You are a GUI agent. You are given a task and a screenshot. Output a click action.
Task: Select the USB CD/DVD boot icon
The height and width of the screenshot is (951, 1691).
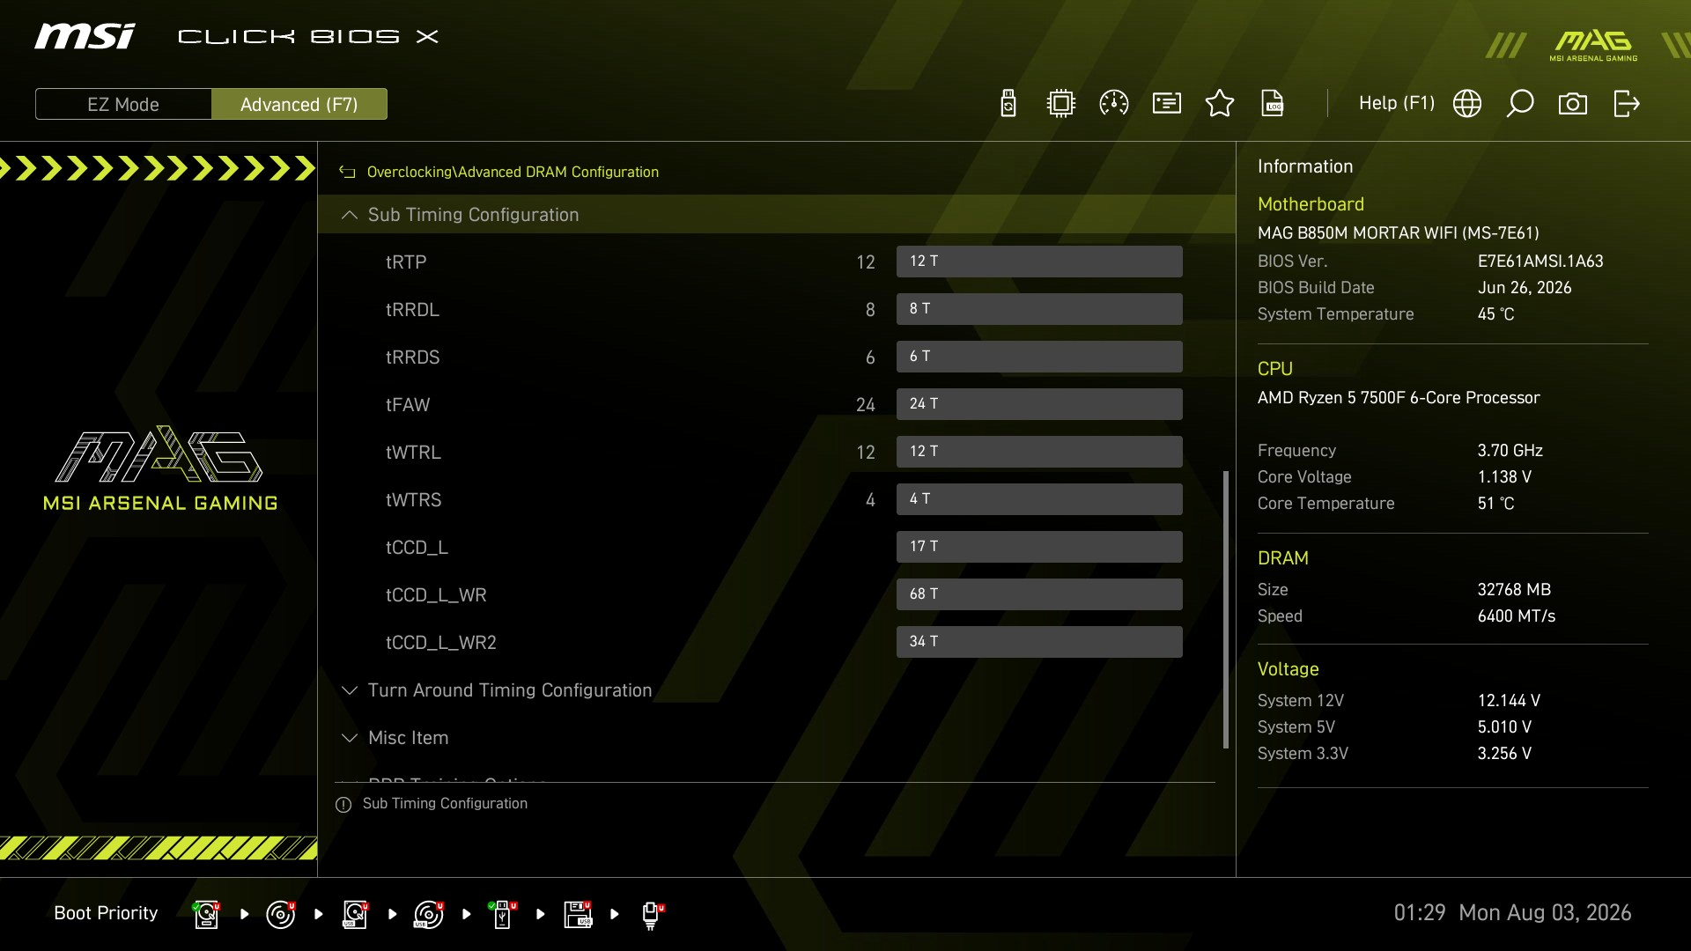429,914
